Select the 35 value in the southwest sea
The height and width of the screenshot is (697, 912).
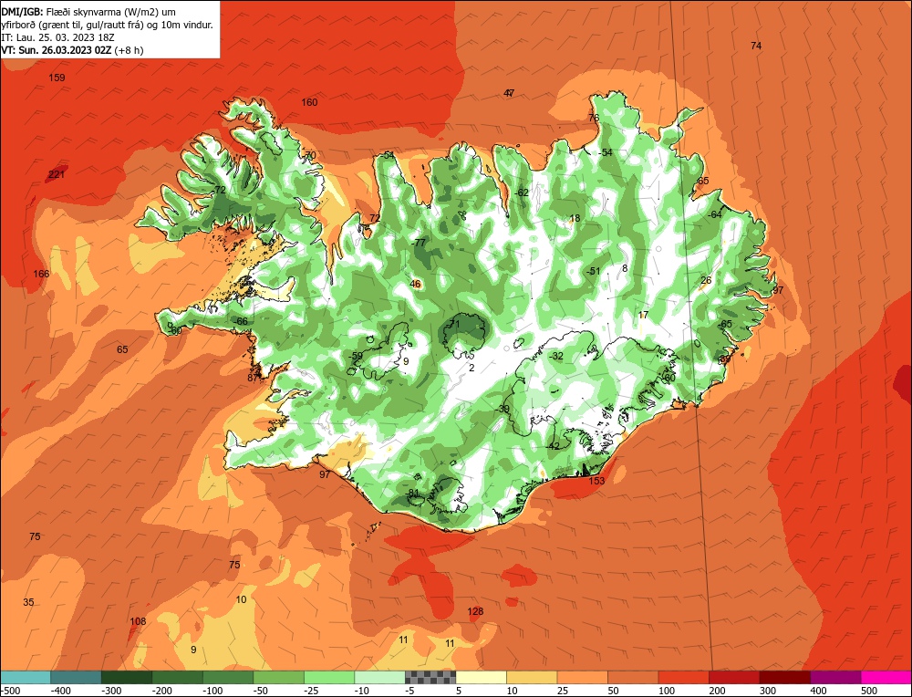pyautogui.click(x=28, y=602)
